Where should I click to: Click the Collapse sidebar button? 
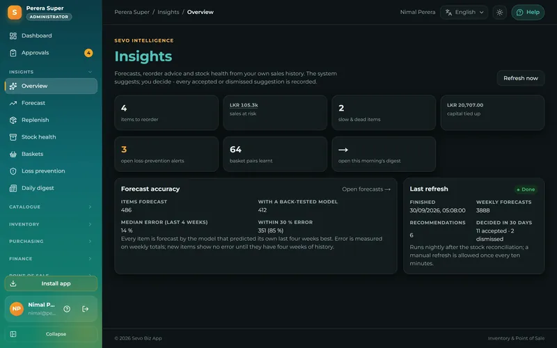(x=51, y=334)
